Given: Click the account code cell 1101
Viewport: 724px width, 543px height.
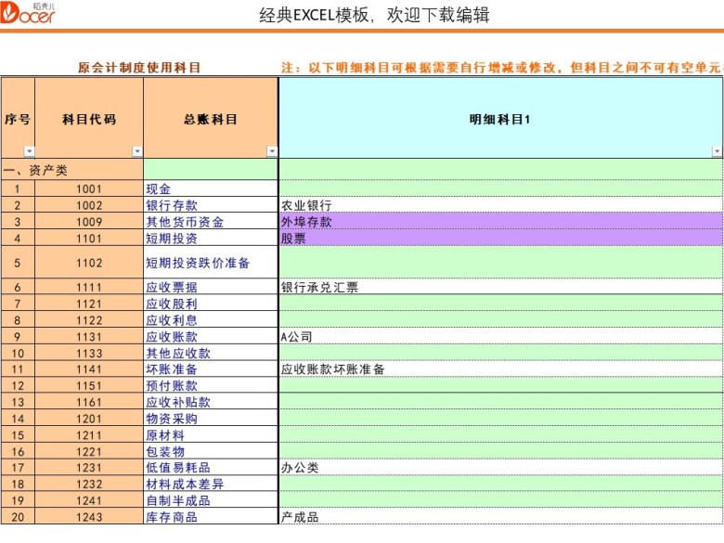Looking at the screenshot, I should [x=89, y=239].
